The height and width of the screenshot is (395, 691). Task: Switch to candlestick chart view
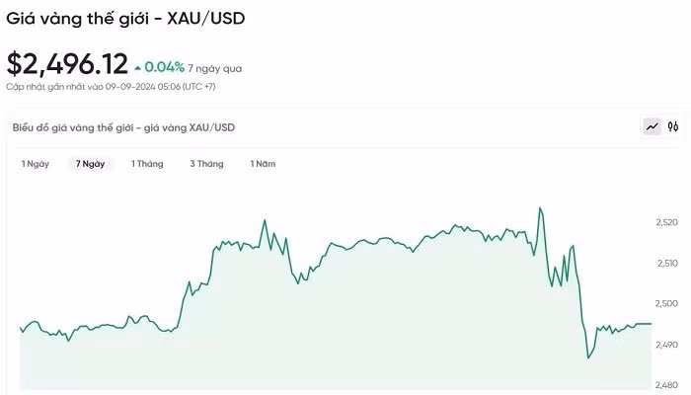pos(673,126)
